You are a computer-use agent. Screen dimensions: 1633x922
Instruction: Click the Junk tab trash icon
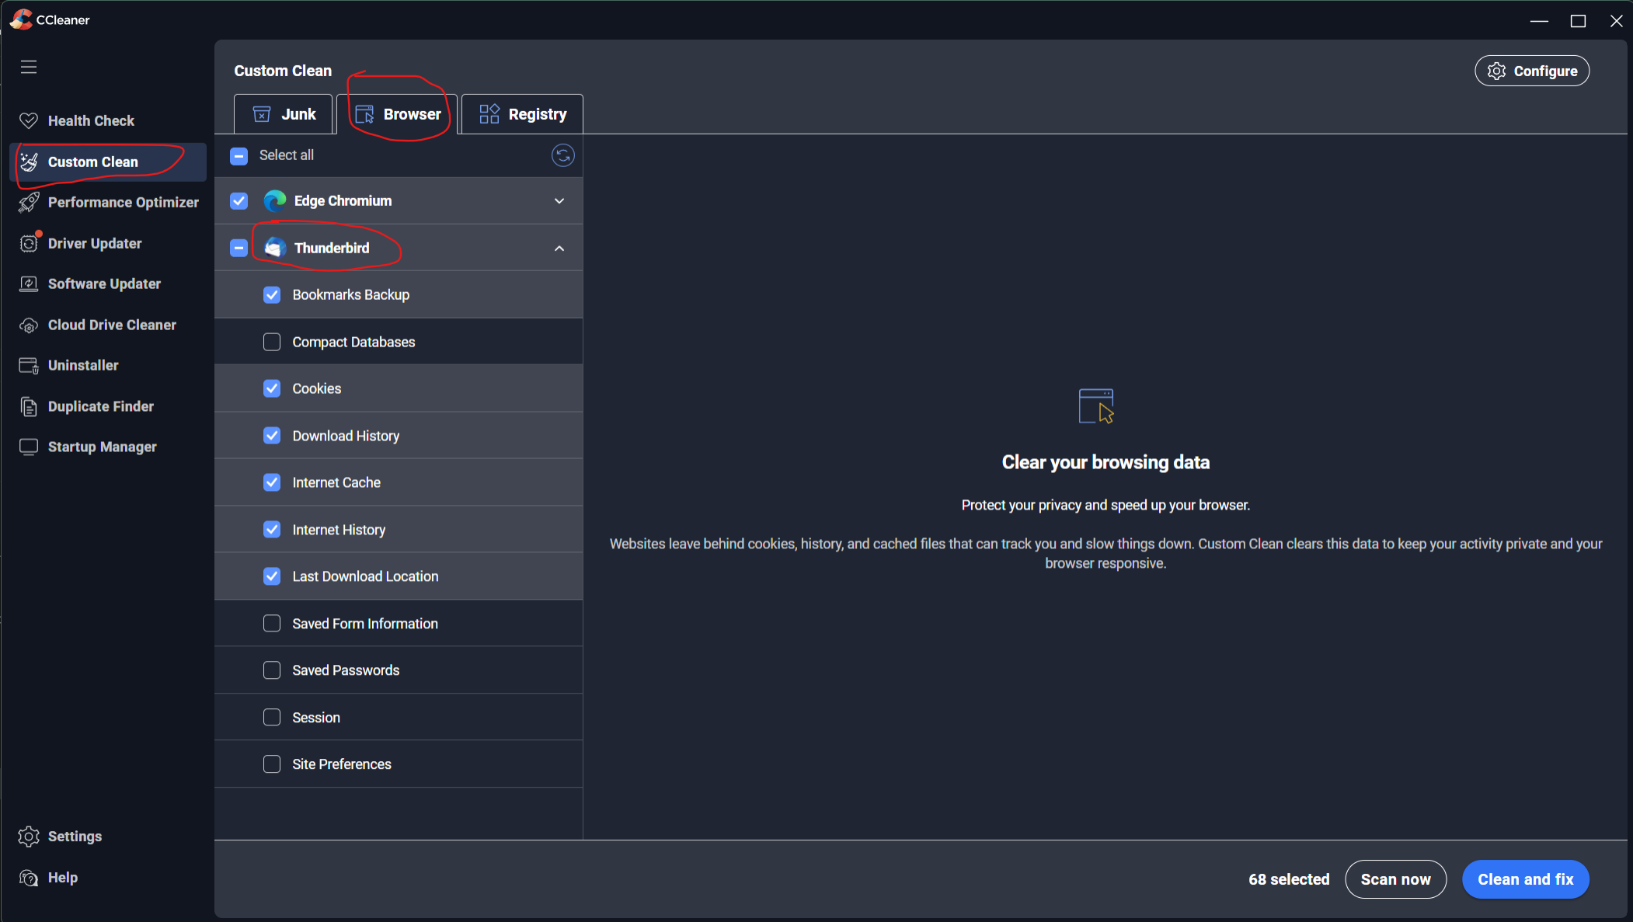coord(262,114)
